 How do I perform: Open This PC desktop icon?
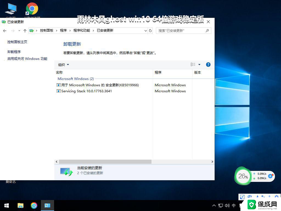coord(11,9)
